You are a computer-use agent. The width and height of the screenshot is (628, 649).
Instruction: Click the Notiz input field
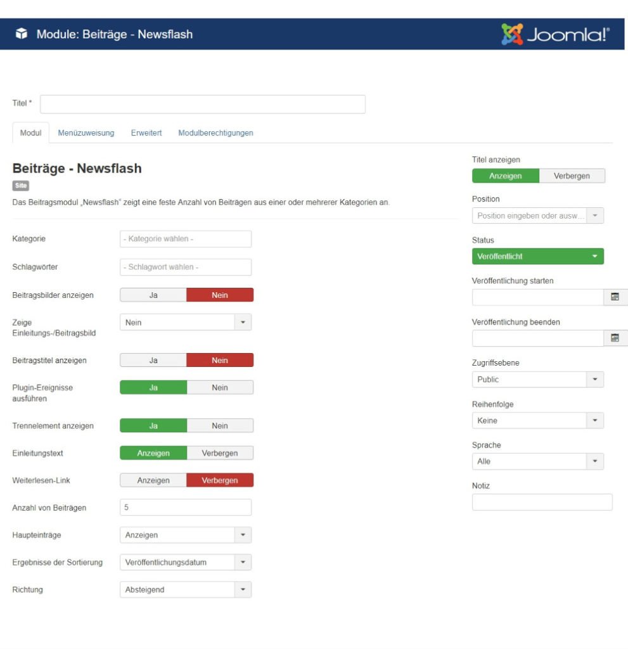coord(542,502)
